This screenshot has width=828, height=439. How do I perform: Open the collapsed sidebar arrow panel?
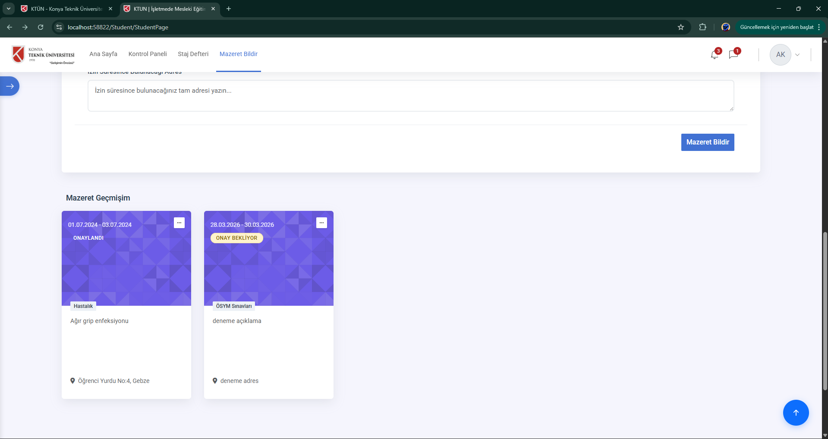[x=9, y=86]
